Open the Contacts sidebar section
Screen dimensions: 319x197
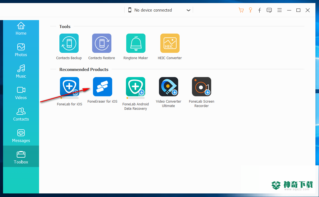click(x=21, y=114)
